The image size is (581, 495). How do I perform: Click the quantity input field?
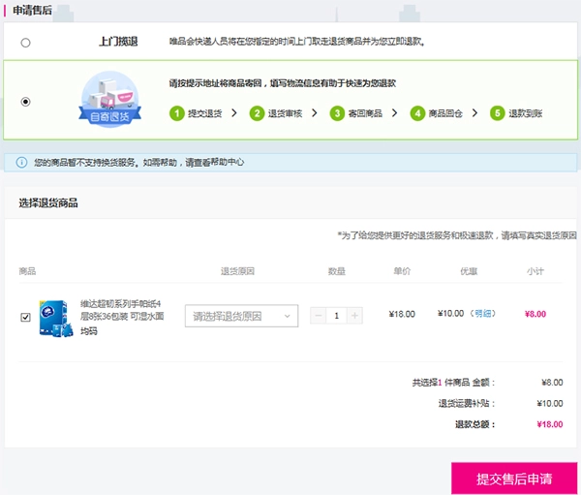(x=336, y=316)
